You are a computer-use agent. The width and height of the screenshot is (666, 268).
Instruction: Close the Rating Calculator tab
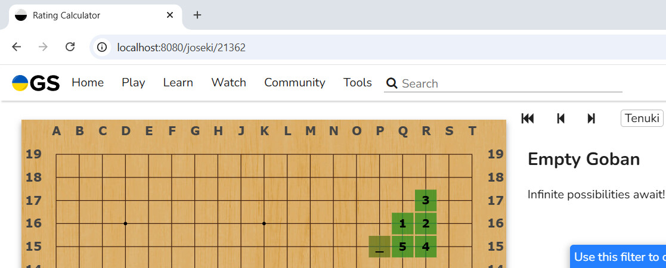[170, 15]
